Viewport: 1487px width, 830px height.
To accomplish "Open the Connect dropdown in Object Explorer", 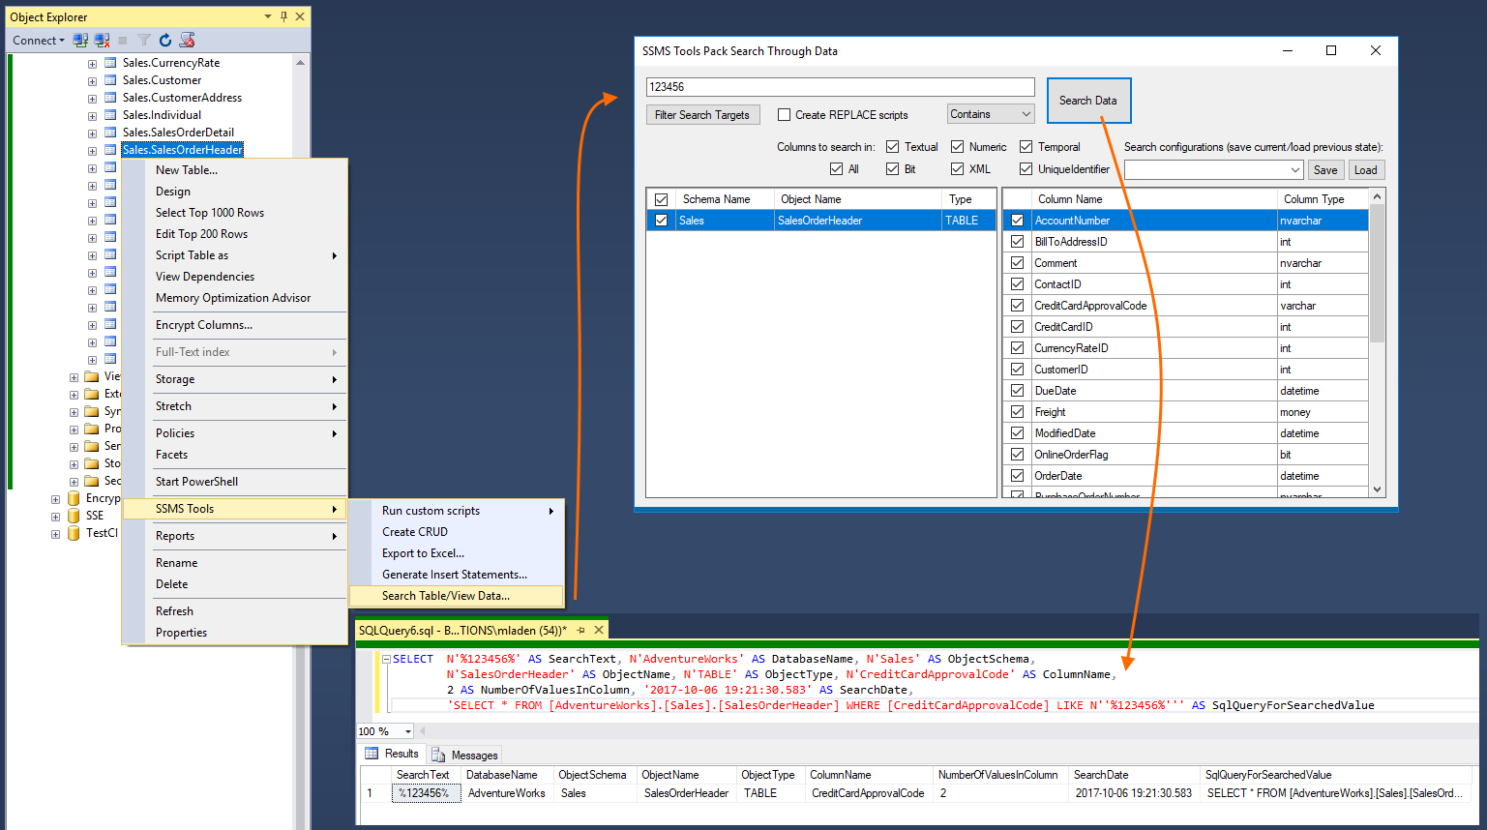I will tap(39, 41).
